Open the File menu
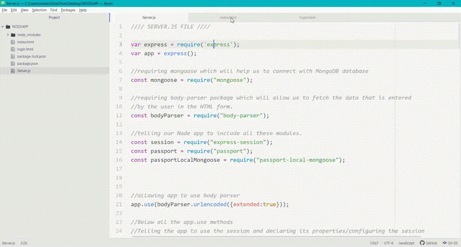Screen dimensions: 461x247 point(4,10)
